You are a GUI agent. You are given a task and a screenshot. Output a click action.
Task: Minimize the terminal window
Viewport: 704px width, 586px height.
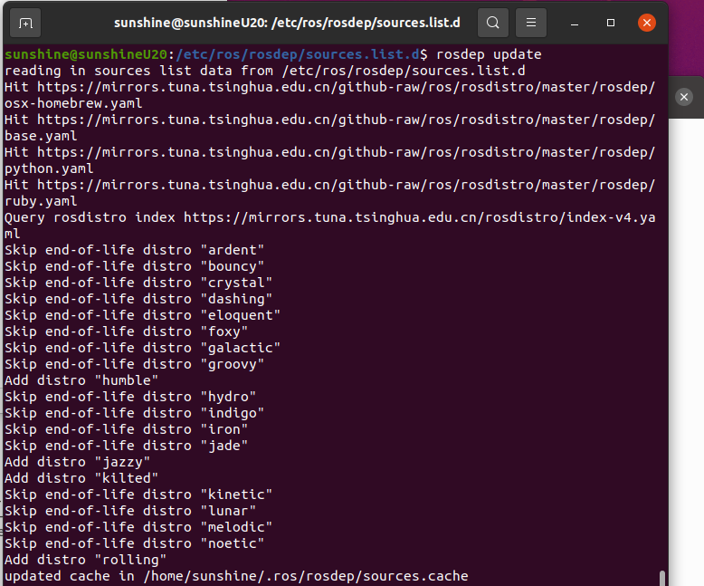[x=575, y=23]
